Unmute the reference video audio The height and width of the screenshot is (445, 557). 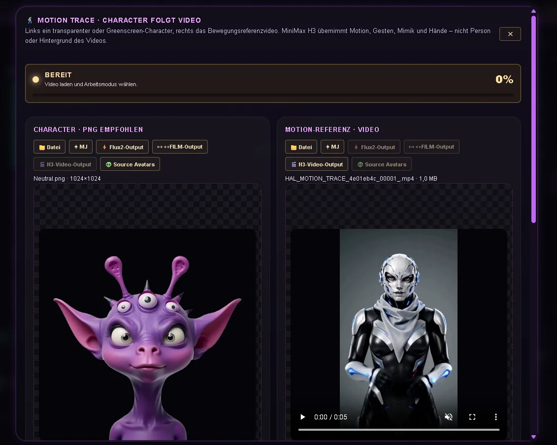click(449, 417)
